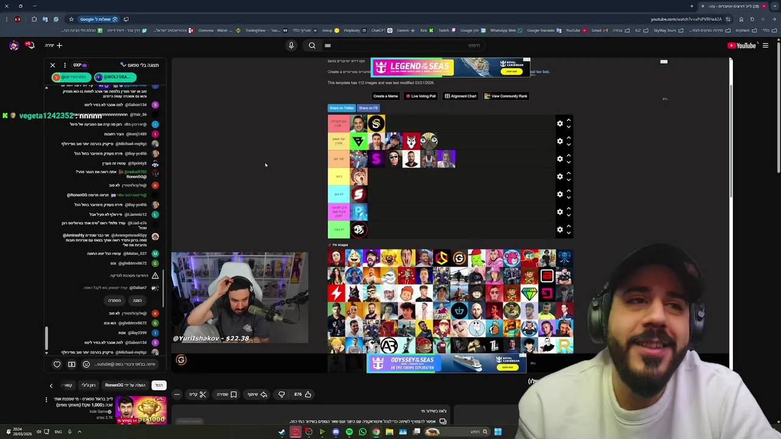Show more filter chips with the chevron arrow
The height and width of the screenshot is (439, 781).
51,385
